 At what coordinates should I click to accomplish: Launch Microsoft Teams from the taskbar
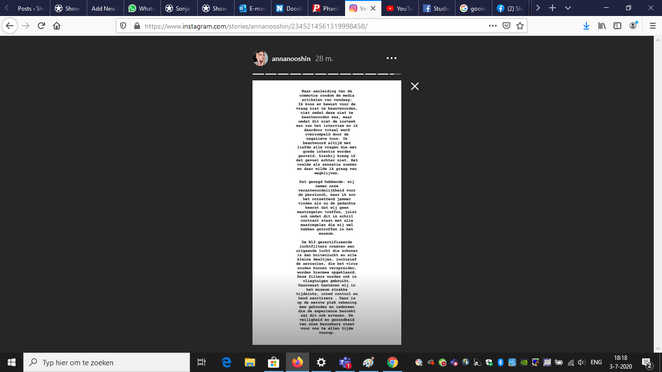click(x=345, y=362)
